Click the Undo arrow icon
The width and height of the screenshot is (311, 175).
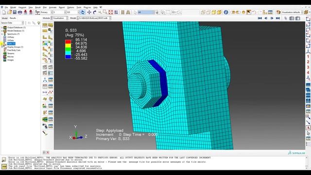click(x=254, y=12)
